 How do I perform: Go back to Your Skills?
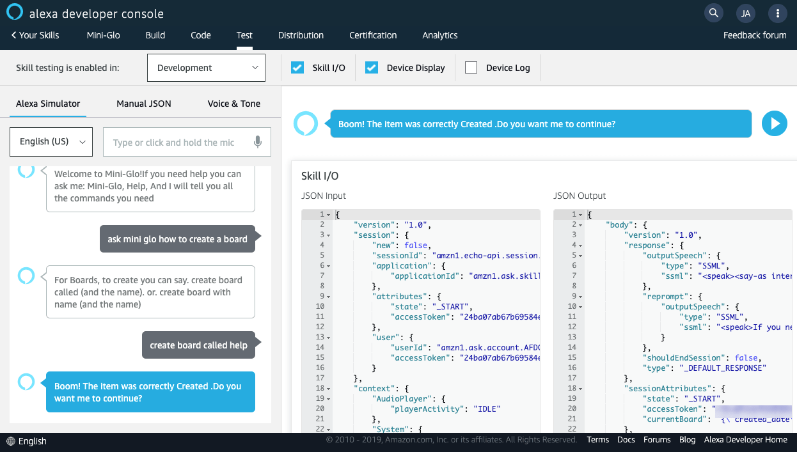point(35,35)
